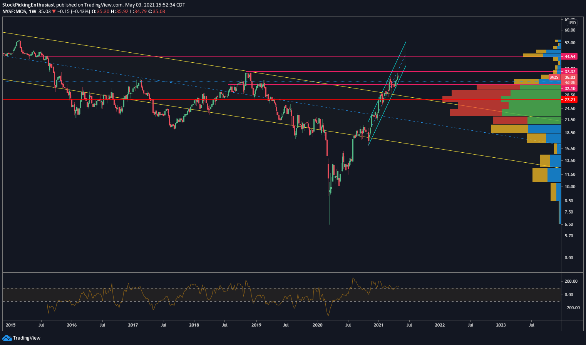The image size is (586, 345).
Task: Click the TradingView logo at bottom left
Action: (21, 338)
